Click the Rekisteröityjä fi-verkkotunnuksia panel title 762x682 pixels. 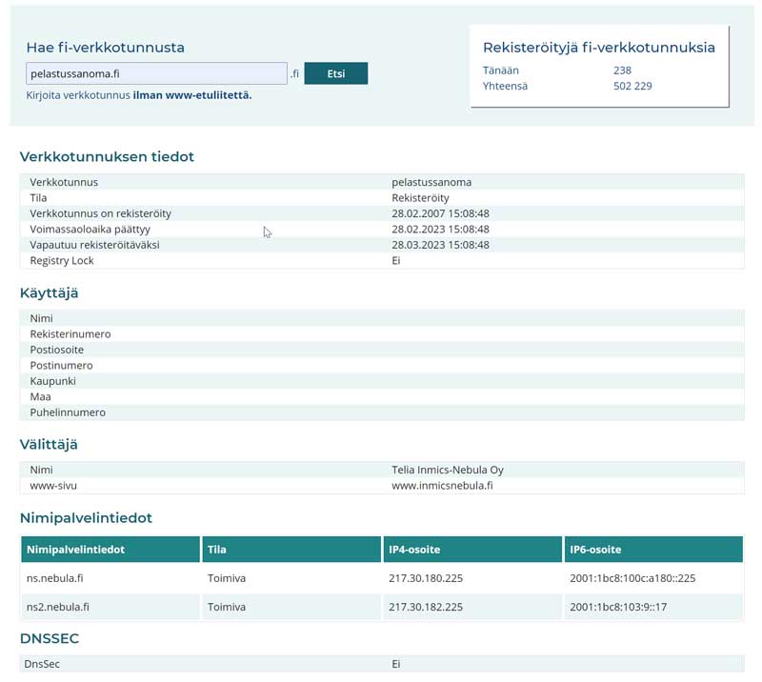tap(598, 48)
